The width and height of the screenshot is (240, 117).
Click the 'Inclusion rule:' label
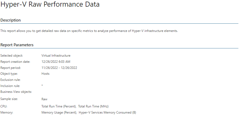pos(10,86)
